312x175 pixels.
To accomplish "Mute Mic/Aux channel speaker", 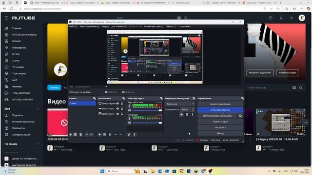I will coord(130,122).
